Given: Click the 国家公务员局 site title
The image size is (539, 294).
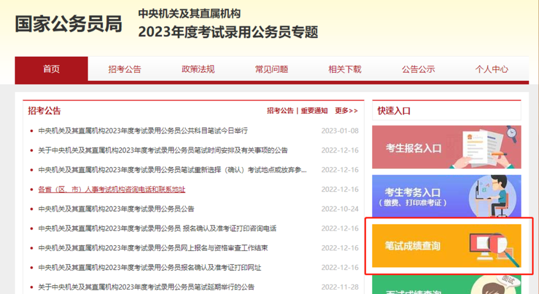Looking at the screenshot, I should pyautogui.click(x=68, y=24).
